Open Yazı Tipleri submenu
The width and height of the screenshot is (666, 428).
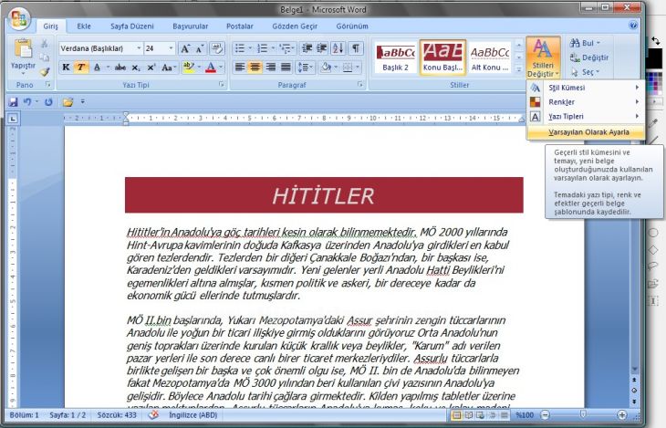point(586,117)
